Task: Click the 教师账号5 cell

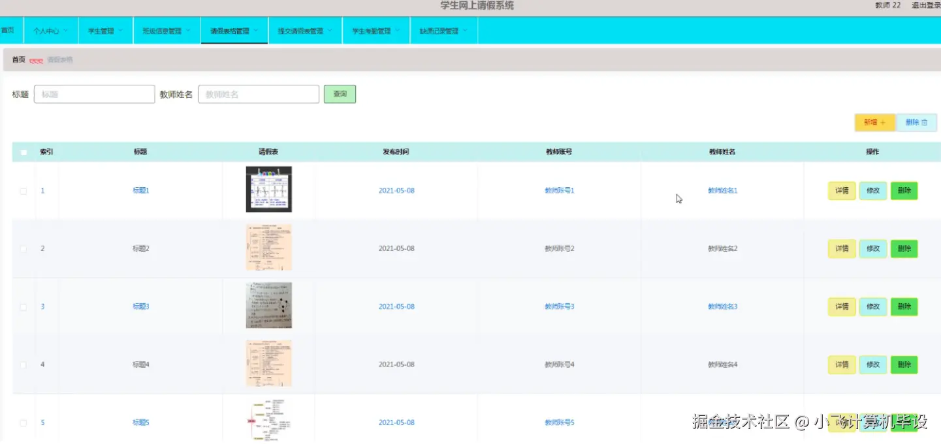Action: coord(560,423)
